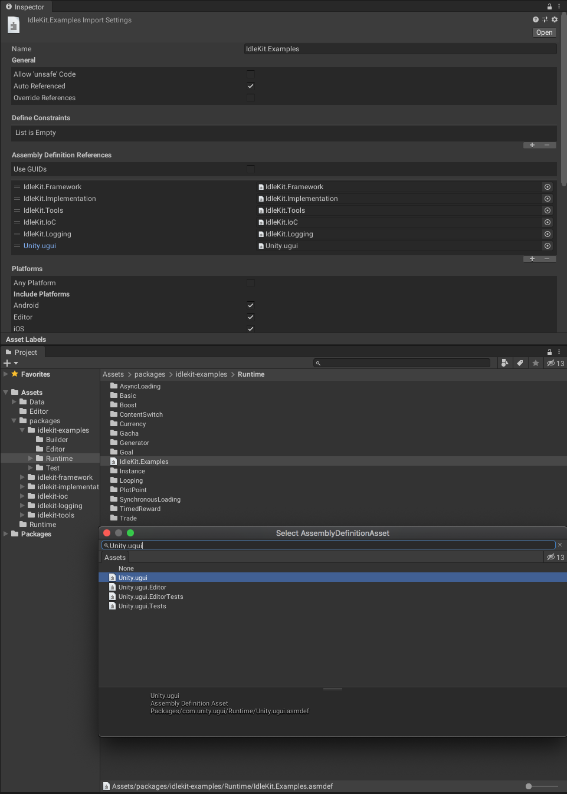Expand the Packages root node
Image resolution: width=567 pixels, height=794 pixels.
[6, 534]
